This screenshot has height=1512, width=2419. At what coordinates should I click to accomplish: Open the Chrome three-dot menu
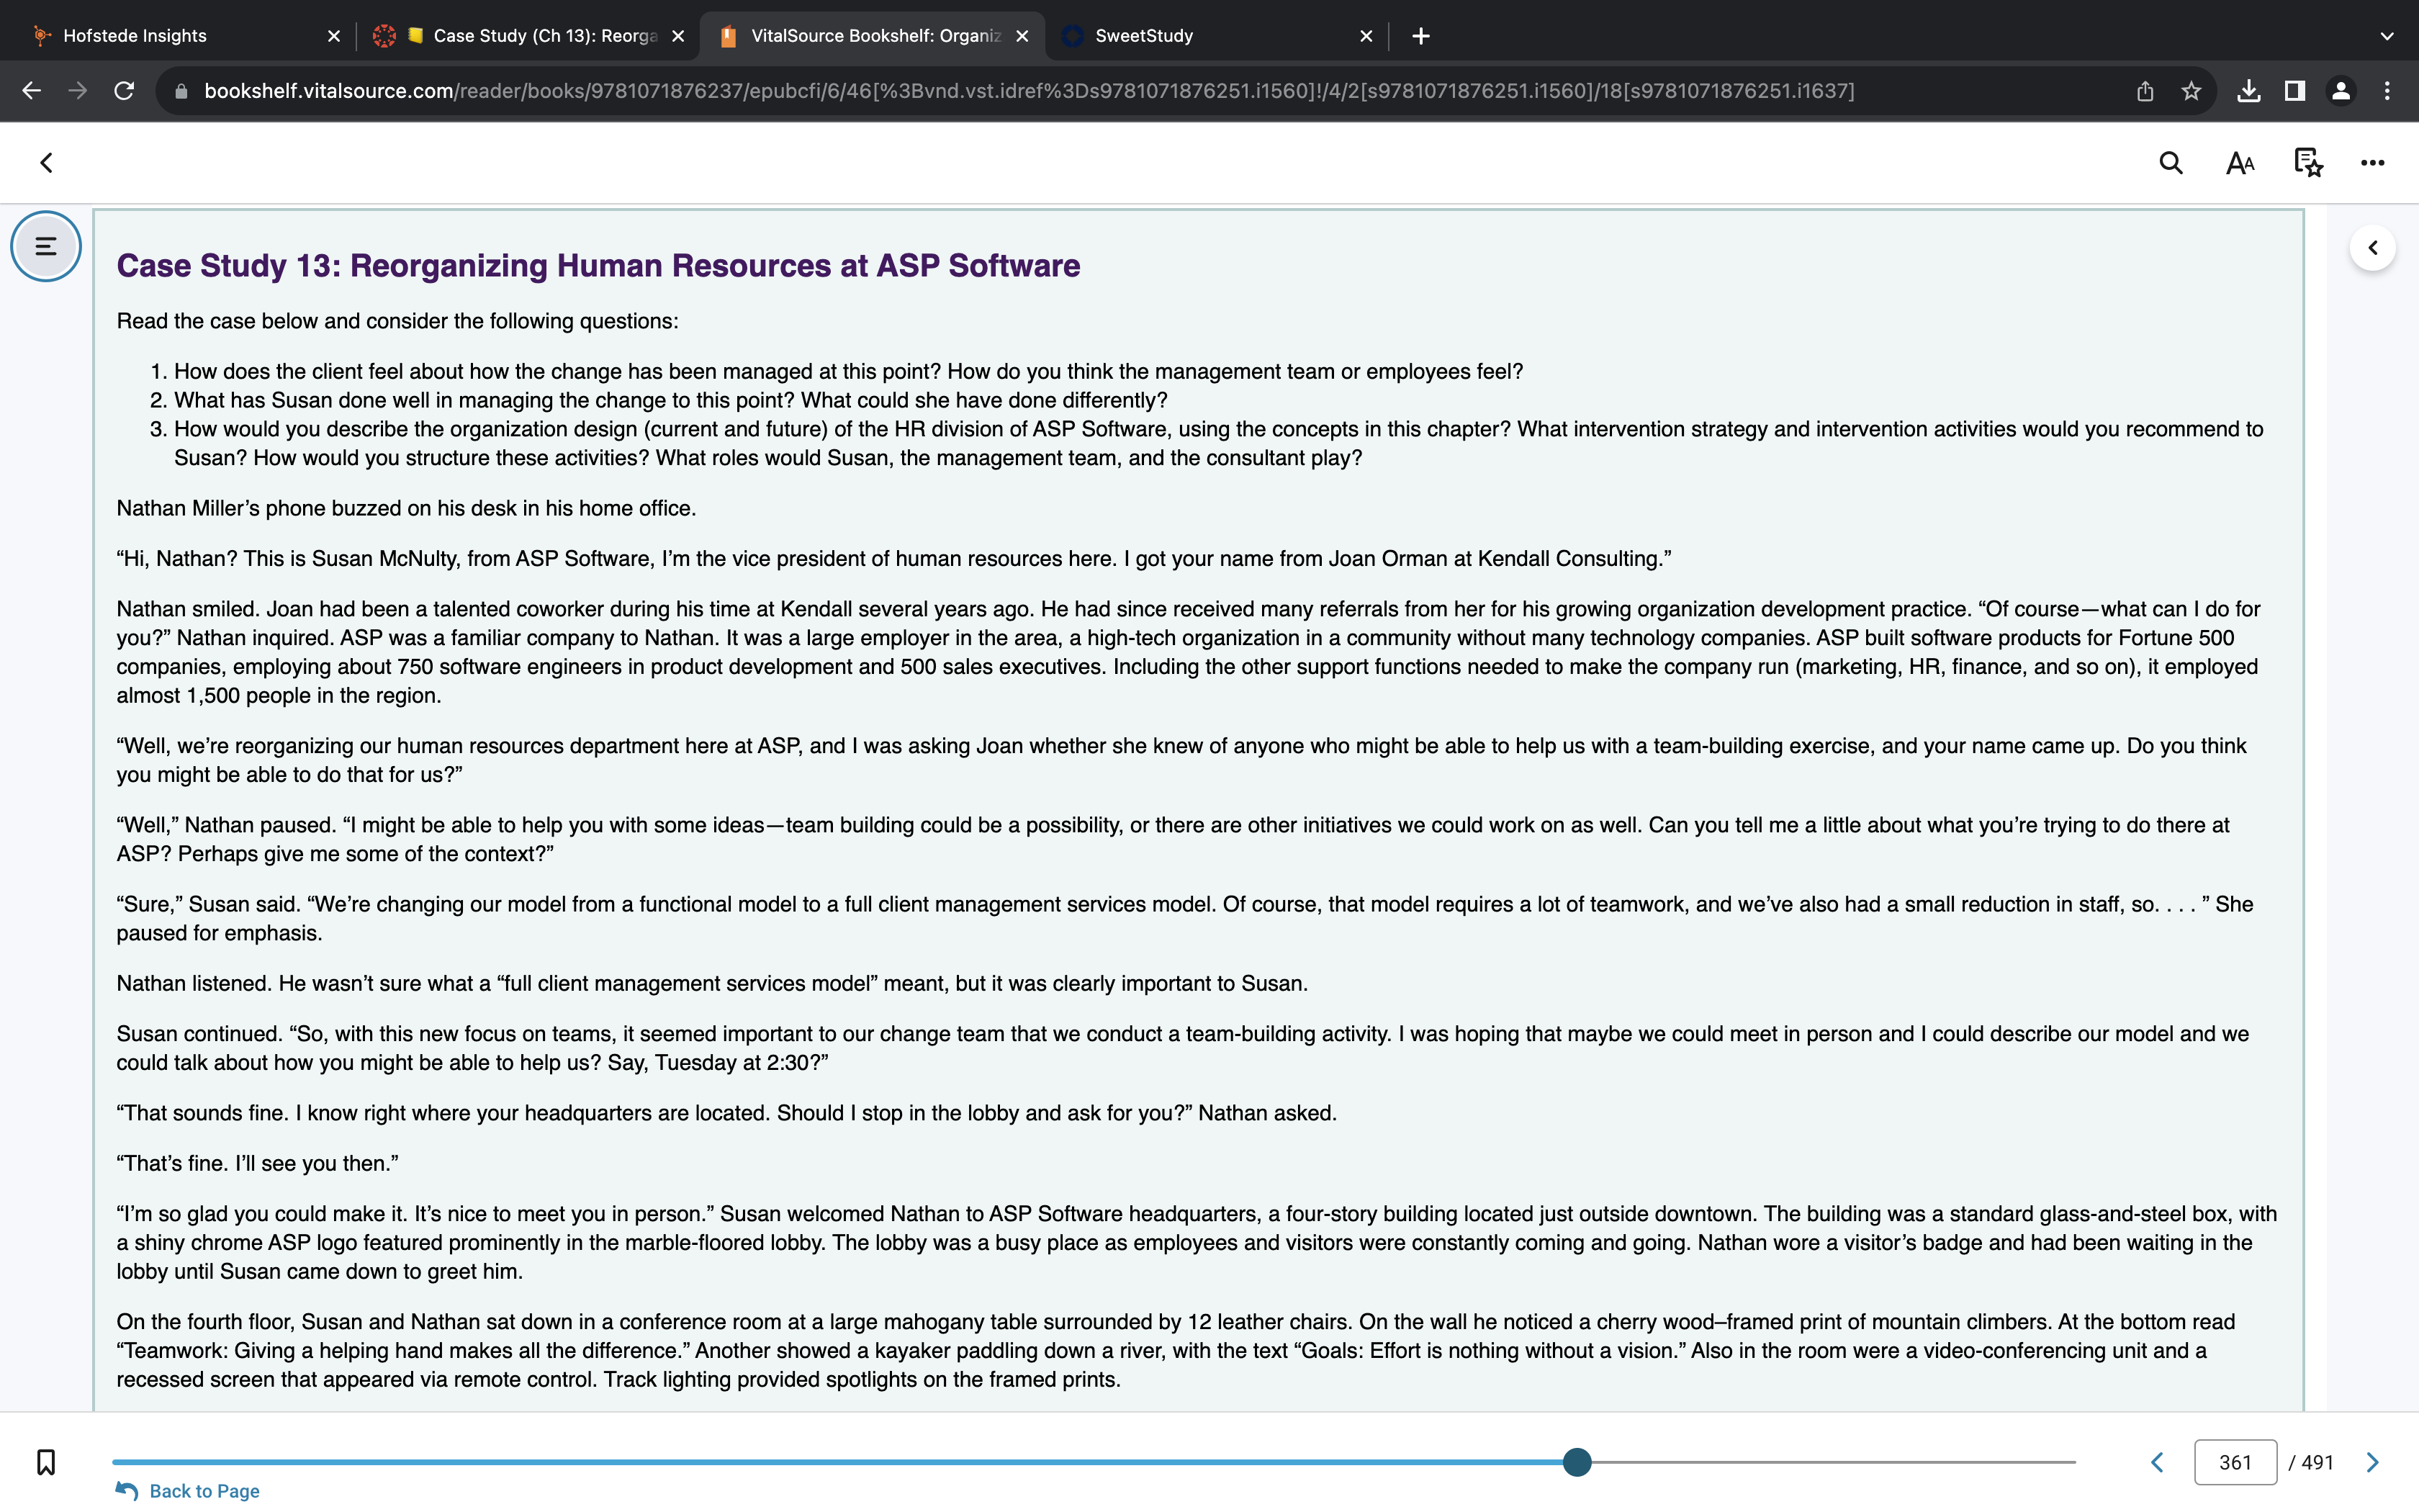[x=2387, y=91]
